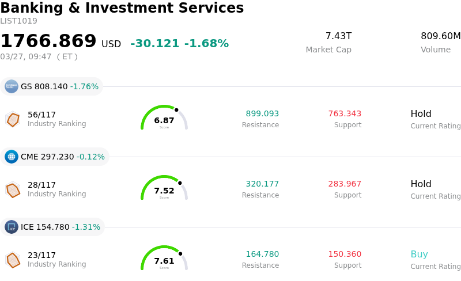This screenshot has width=461, height=281.
Task: Click the 7.43T Market Cap figure
Action: click(x=338, y=36)
